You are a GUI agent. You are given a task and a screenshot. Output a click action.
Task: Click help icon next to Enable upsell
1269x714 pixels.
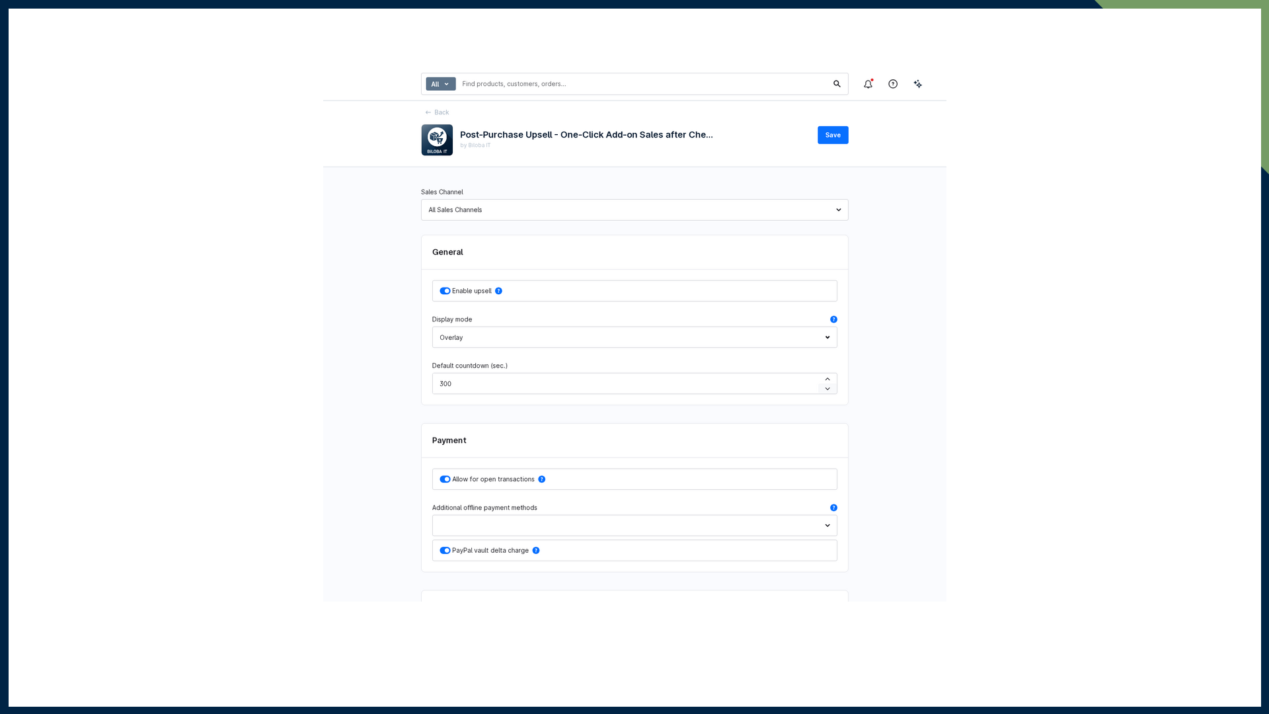tap(498, 291)
